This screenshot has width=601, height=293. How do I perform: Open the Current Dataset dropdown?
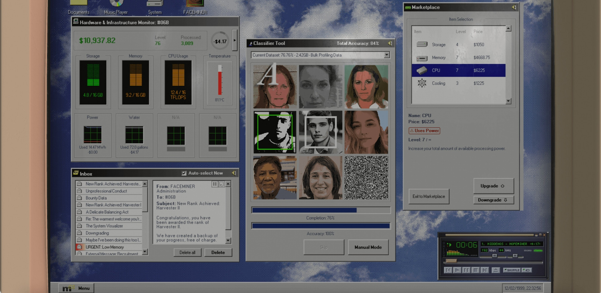click(x=387, y=55)
